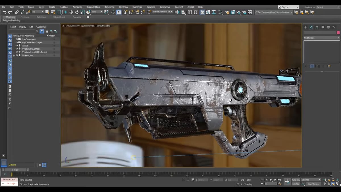The height and width of the screenshot is (192, 341).
Task: Switch to the Create command panel tab
Action: click(305, 27)
